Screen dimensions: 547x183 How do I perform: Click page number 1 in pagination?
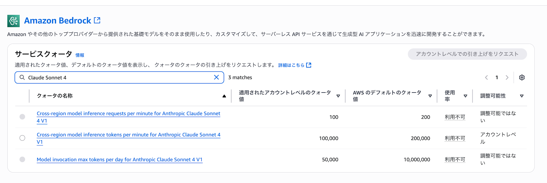coord(497,77)
